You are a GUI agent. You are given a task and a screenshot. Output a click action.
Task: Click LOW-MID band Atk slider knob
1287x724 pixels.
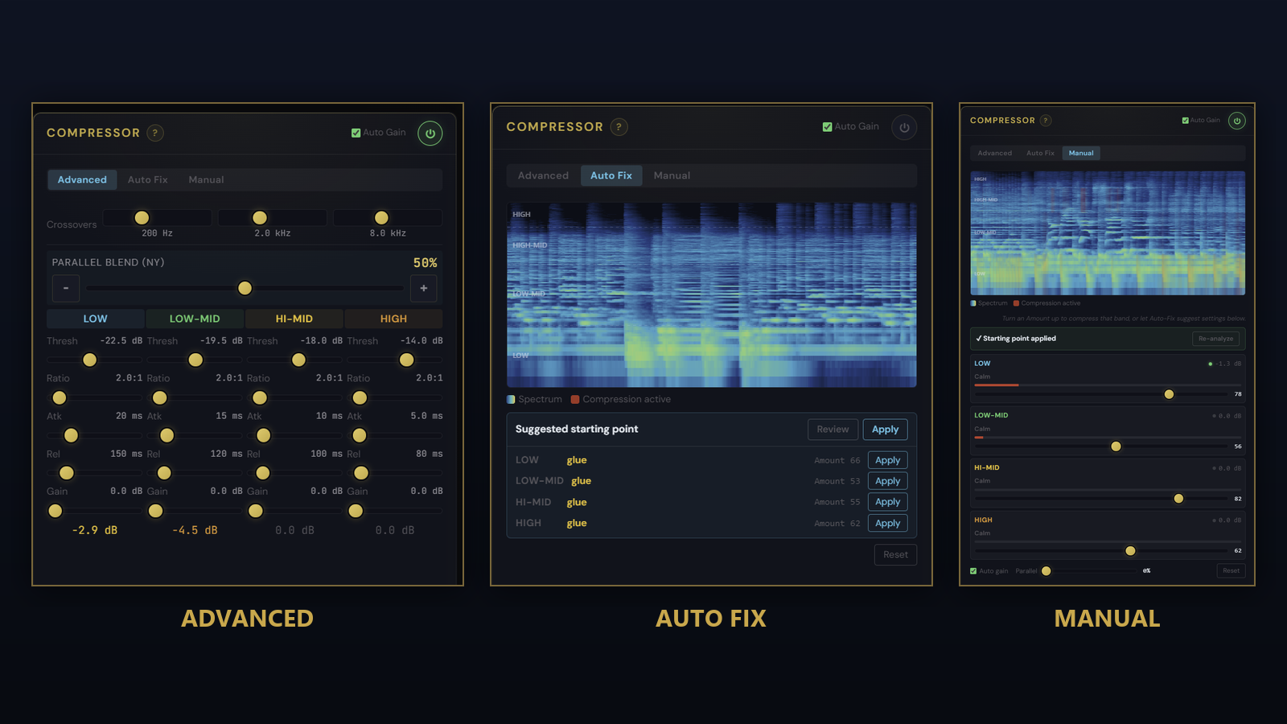pyautogui.click(x=167, y=435)
